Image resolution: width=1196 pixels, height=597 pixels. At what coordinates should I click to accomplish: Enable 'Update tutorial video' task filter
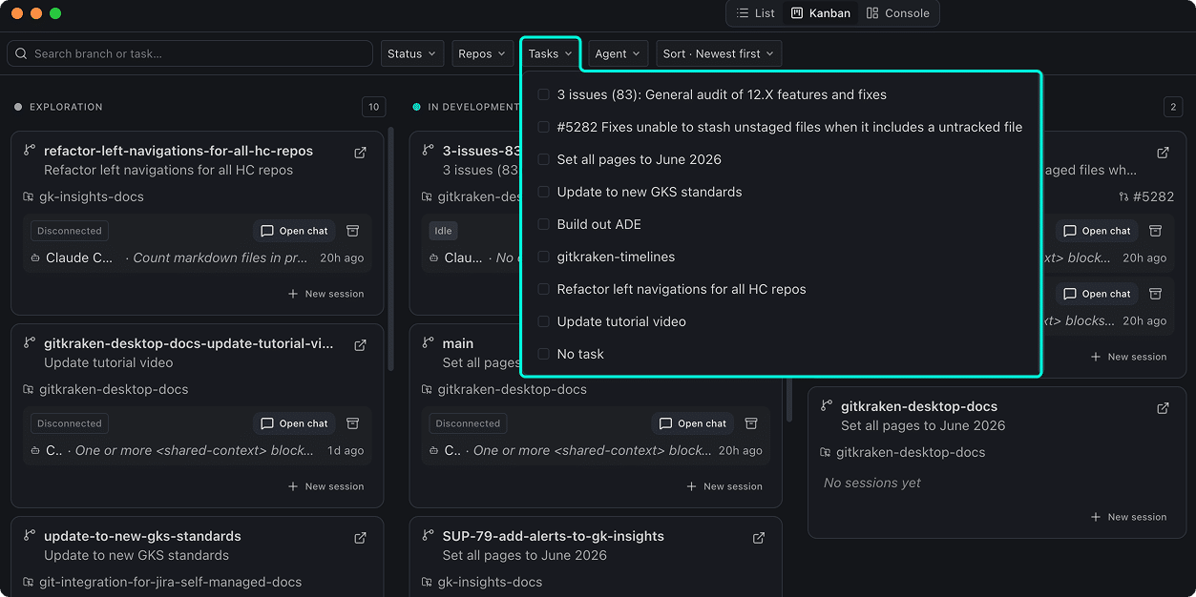(x=543, y=321)
